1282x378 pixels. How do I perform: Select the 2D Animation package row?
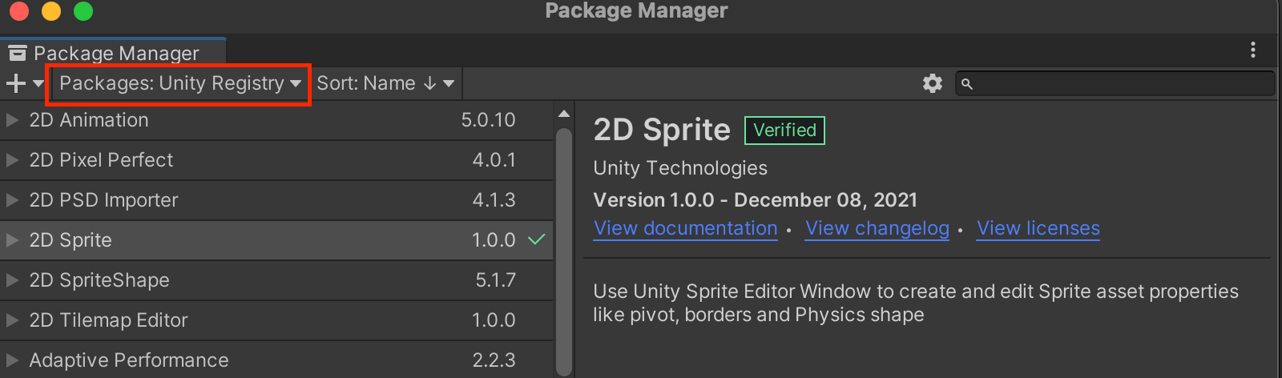click(x=276, y=120)
